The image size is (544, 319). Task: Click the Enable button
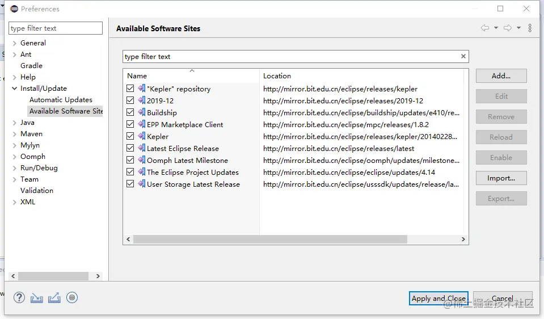pos(501,158)
